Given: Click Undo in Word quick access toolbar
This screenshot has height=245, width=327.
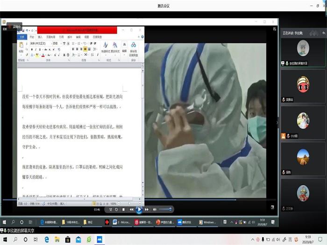Looking at the screenshot, I should click(27, 30).
